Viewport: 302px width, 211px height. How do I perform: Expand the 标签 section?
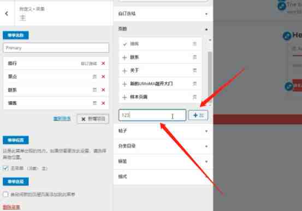(x=163, y=161)
